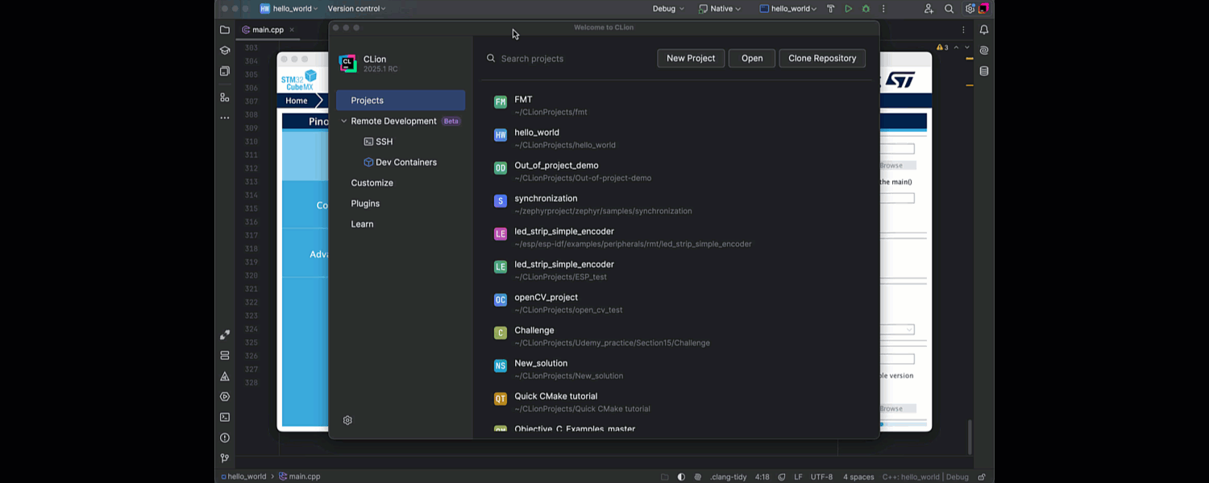Open the notifications bell icon
This screenshot has height=483, width=1209.
click(x=983, y=29)
